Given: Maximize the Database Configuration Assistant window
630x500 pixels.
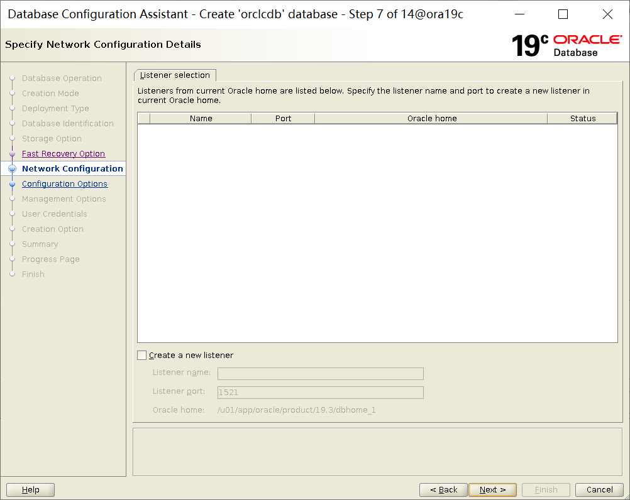Looking at the screenshot, I should (x=563, y=14).
